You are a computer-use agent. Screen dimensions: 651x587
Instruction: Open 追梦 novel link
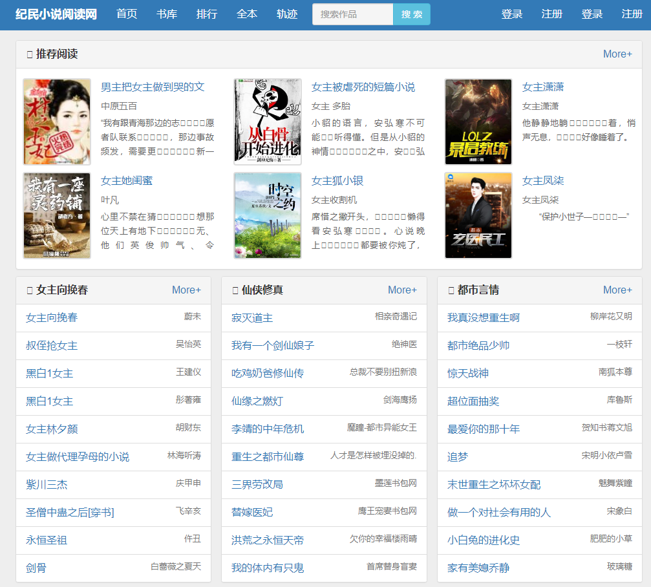[x=458, y=456]
